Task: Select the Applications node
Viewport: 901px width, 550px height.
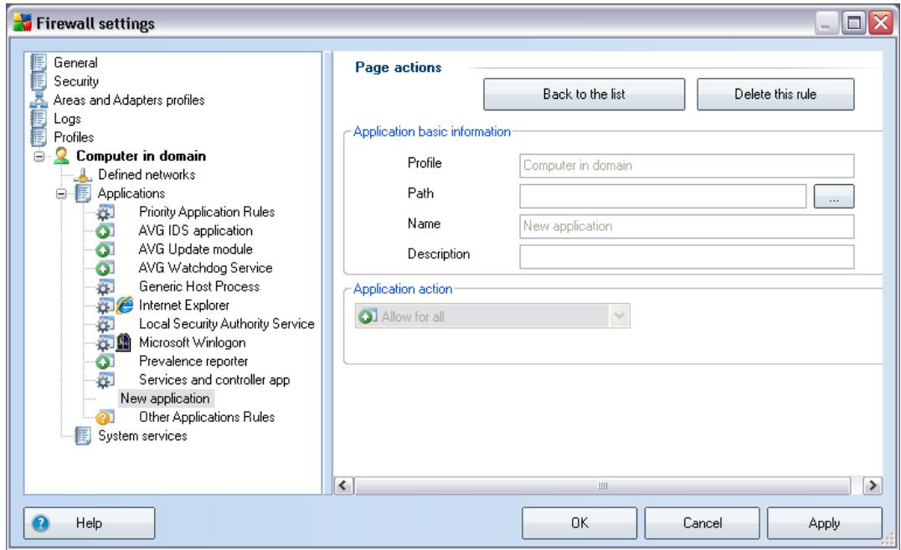Action: 131,193
